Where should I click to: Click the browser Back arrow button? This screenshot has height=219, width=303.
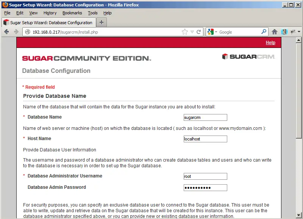click(6, 32)
